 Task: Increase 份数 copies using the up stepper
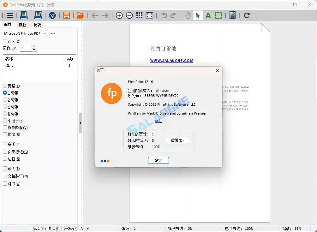34,46
